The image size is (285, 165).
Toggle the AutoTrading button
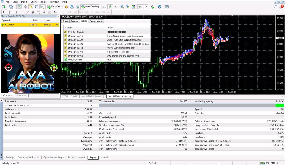click(x=90, y=7)
